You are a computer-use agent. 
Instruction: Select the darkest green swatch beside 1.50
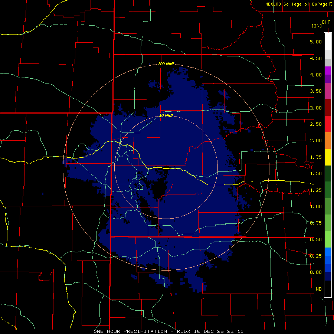click(328, 173)
